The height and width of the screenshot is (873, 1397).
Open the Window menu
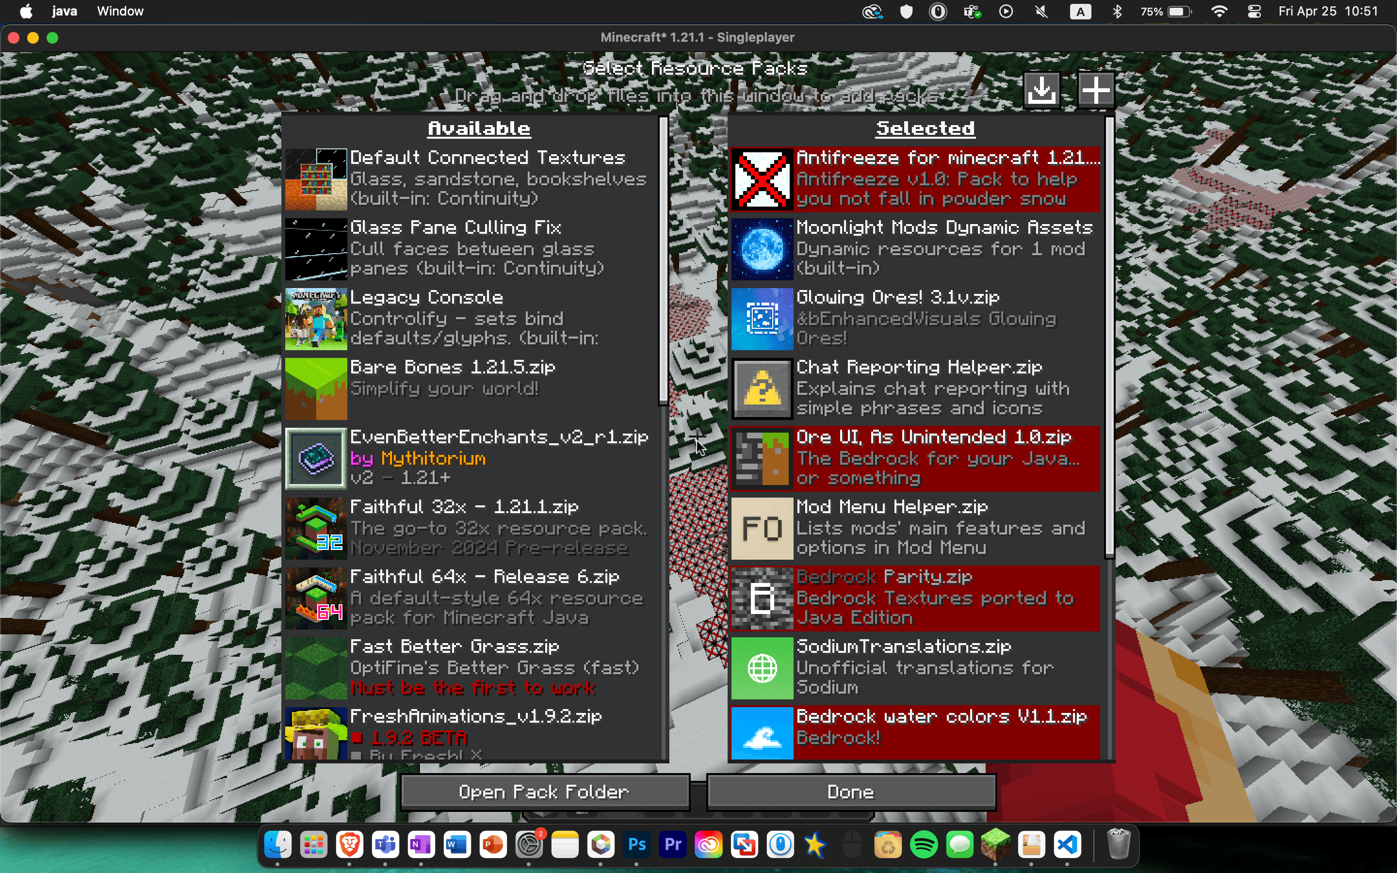pos(120,11)
